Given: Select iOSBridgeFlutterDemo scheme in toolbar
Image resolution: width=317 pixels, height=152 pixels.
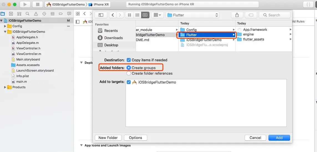Looking at the screenshot, I should coord(66,4).
